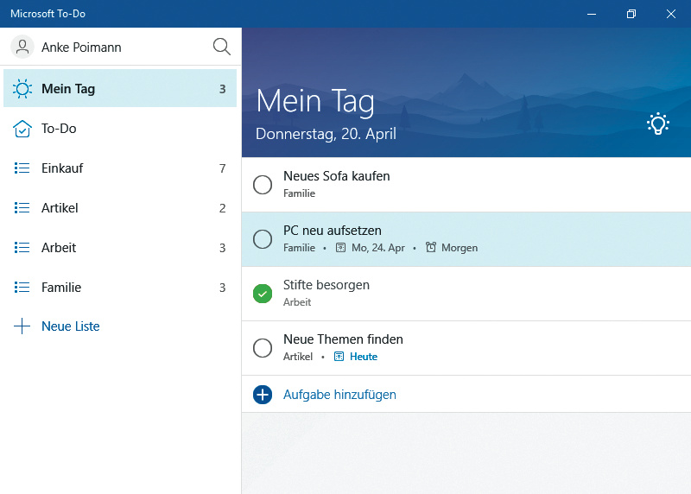
Task: Click the blue plus circle for Aufgabe hinzufügen
Action: coord(263,395)
